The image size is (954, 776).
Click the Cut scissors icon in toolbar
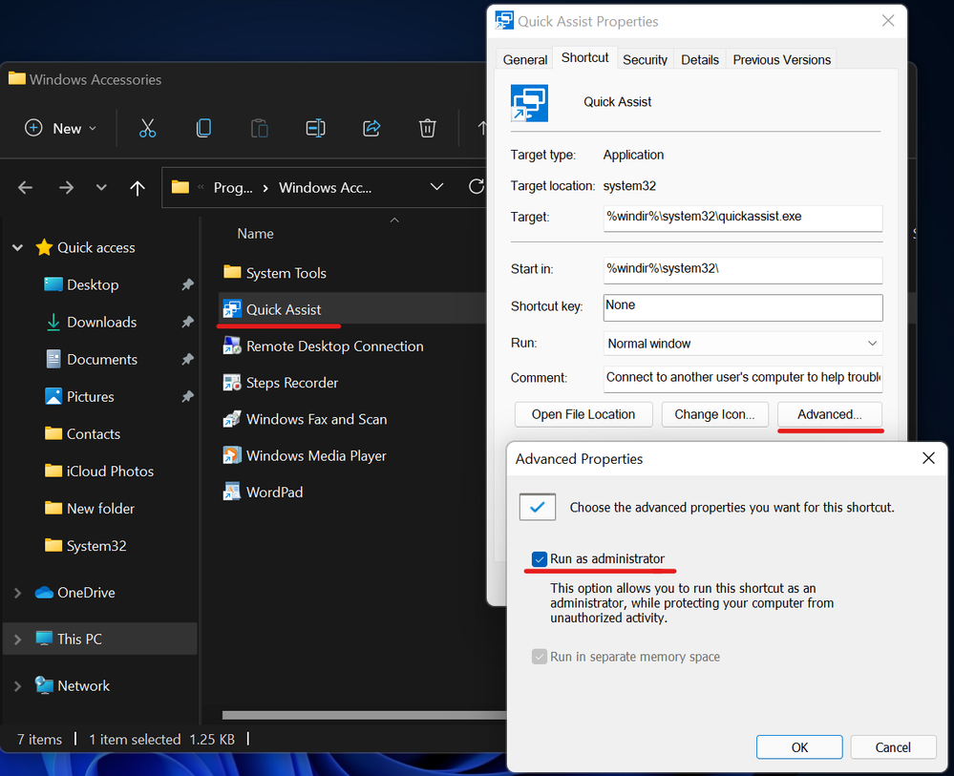[147, 128]
